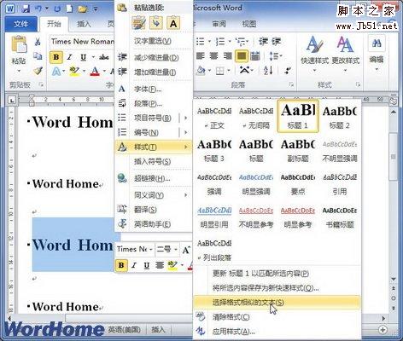Select 翻译(S) in context menu
Viewport: 403px width, 341px height.
pyautogui.click(x=154, y=210)
